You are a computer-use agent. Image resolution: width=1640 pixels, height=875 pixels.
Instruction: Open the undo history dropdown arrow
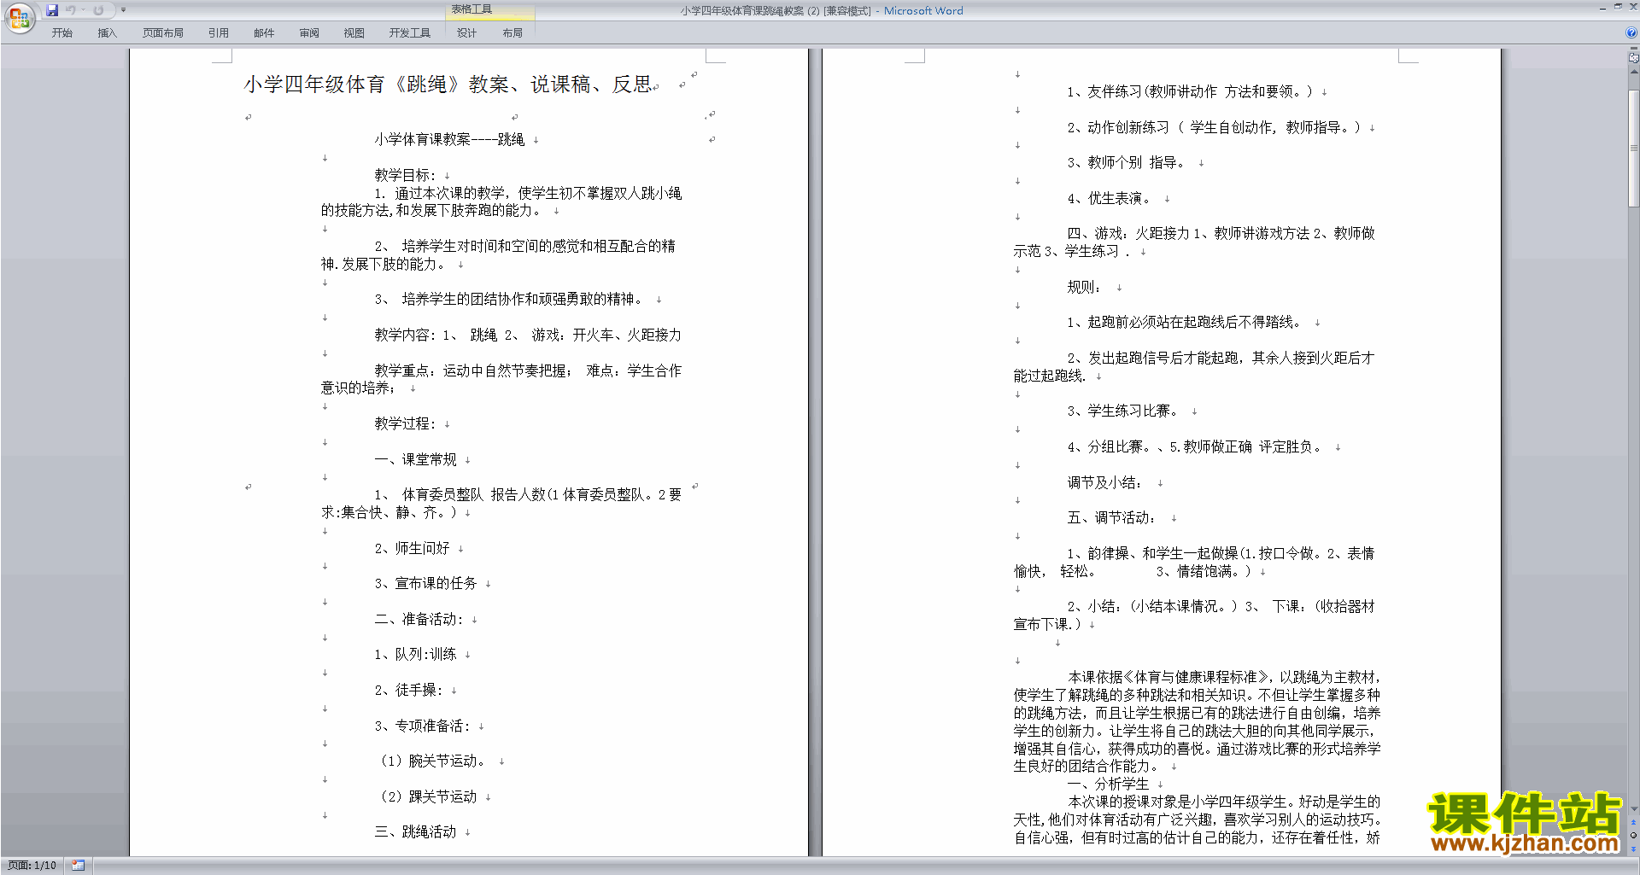[x=83, y=10]
